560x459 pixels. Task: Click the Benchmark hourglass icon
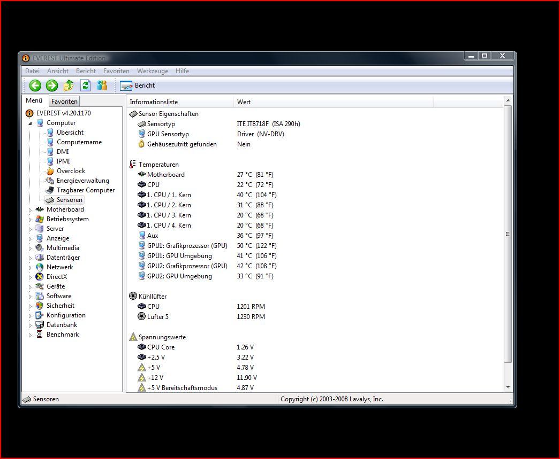(x=40, y=334)
